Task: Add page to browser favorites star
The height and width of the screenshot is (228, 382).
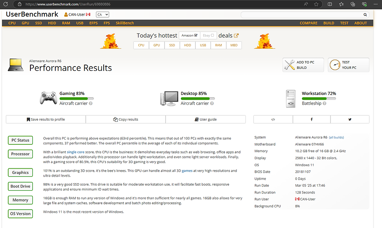Action: pyautogui.click(x=316, y=4)
